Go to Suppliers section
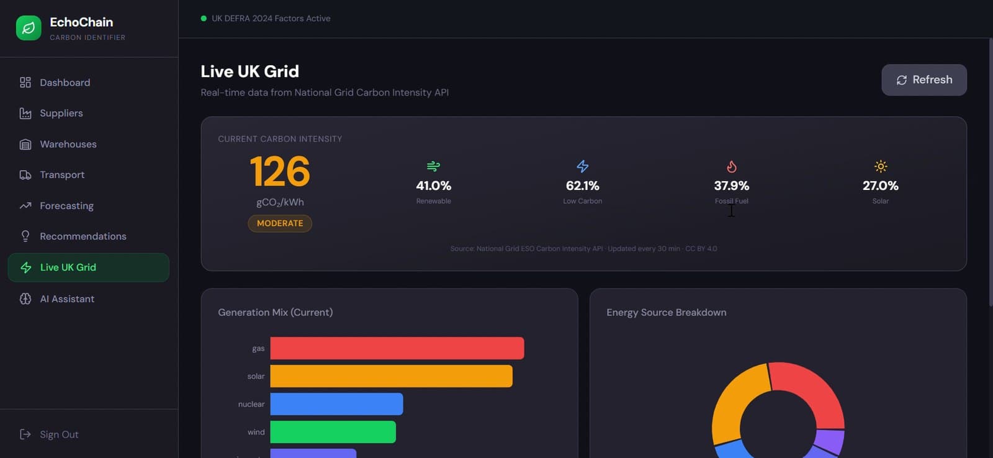The width and height of the screenshot is (993, 458). point(89,113)
